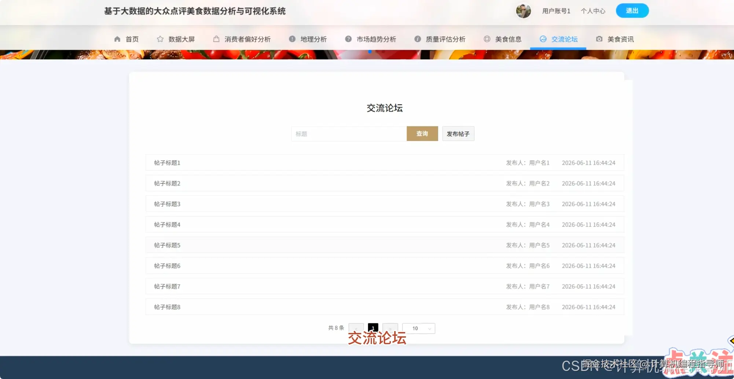Select the 首页 home icon

click(117, 39)
